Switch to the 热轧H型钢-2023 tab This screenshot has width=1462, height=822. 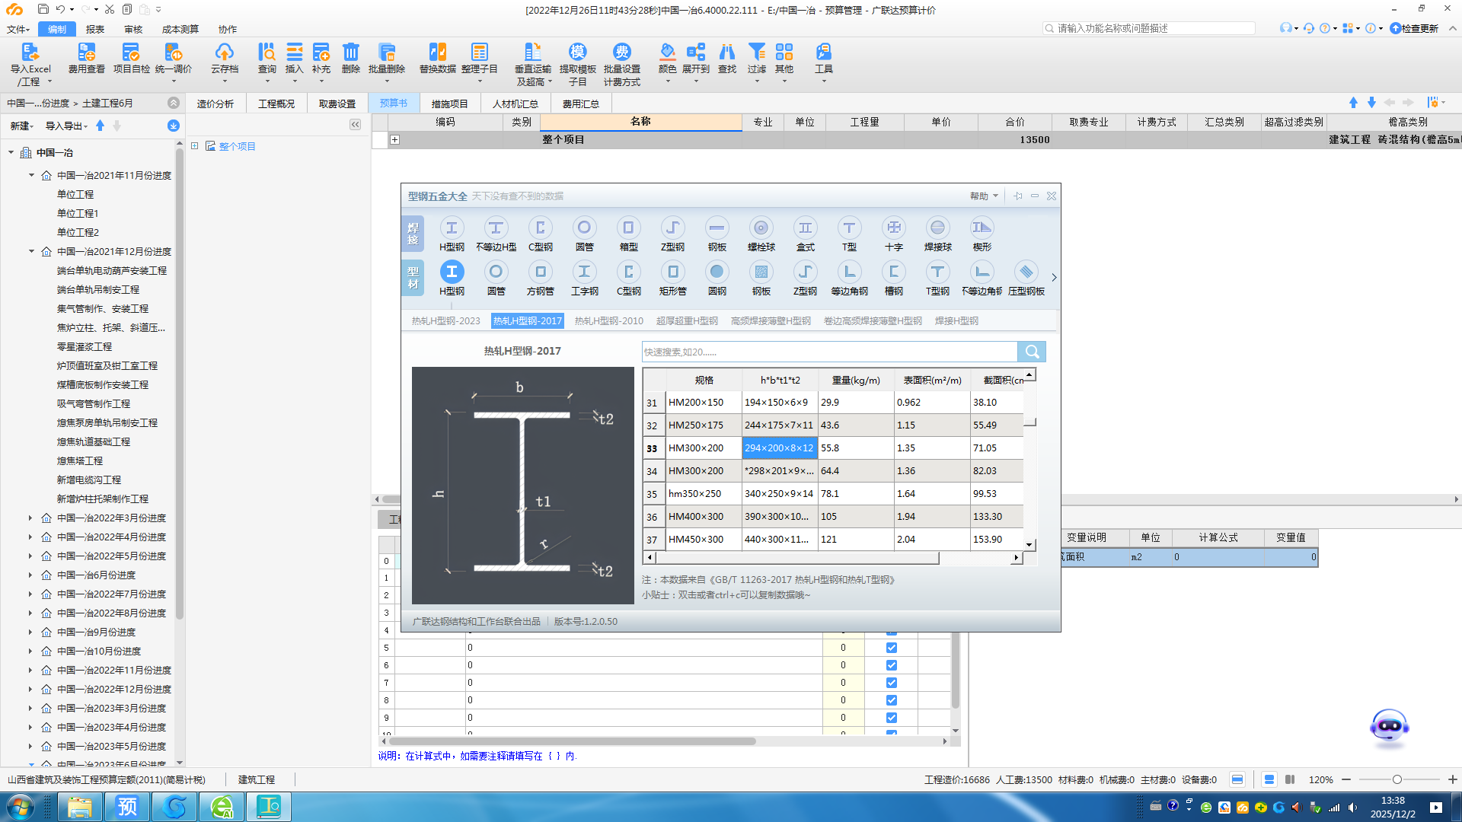point(445,321)
